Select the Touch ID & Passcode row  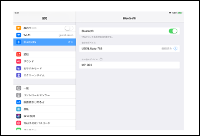[45, 123]
